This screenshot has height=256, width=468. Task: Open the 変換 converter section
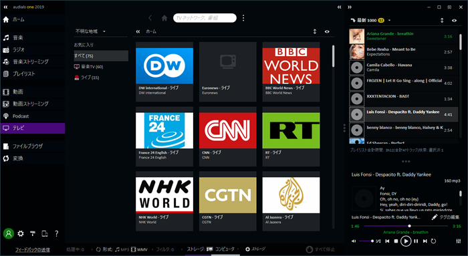coord(32,158)
